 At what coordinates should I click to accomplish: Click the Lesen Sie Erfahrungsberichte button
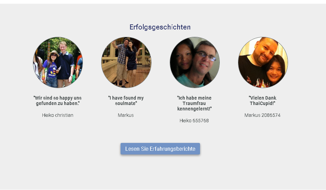tap(160, 149)
